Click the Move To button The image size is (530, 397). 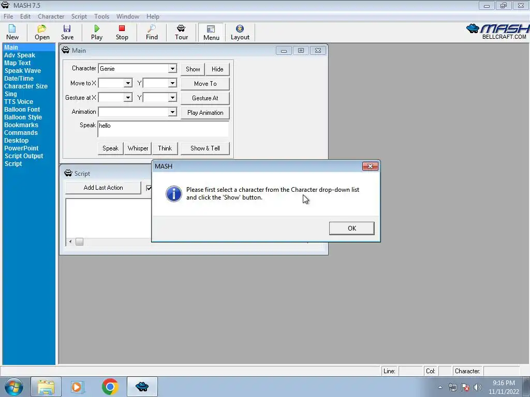(x=205, y=83)
